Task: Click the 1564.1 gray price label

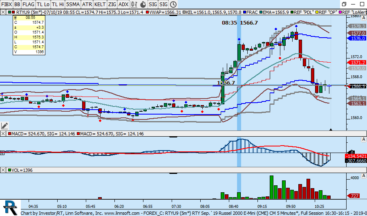Action: point(357,99)
